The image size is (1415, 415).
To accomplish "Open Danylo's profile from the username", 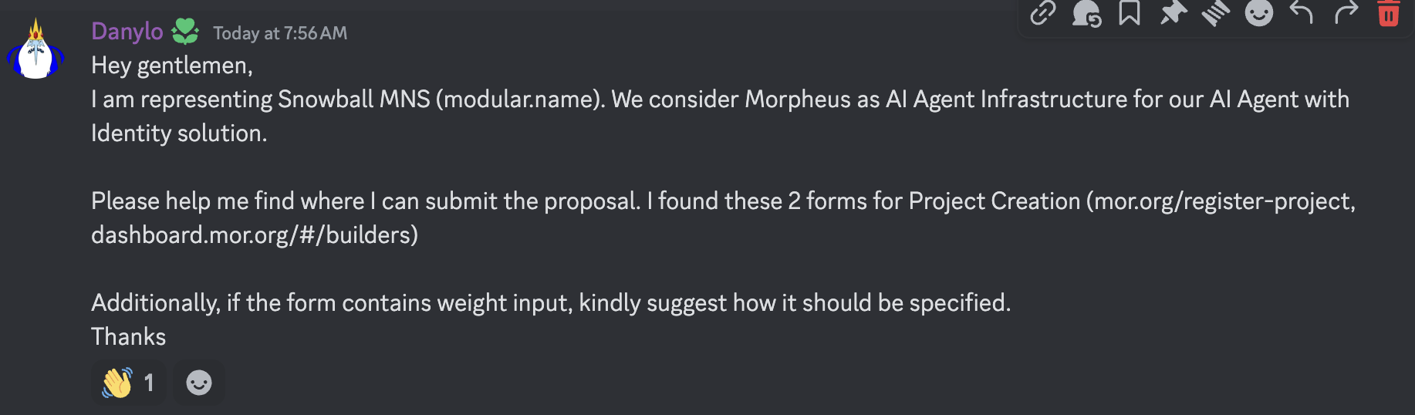I will coord(127,32).
